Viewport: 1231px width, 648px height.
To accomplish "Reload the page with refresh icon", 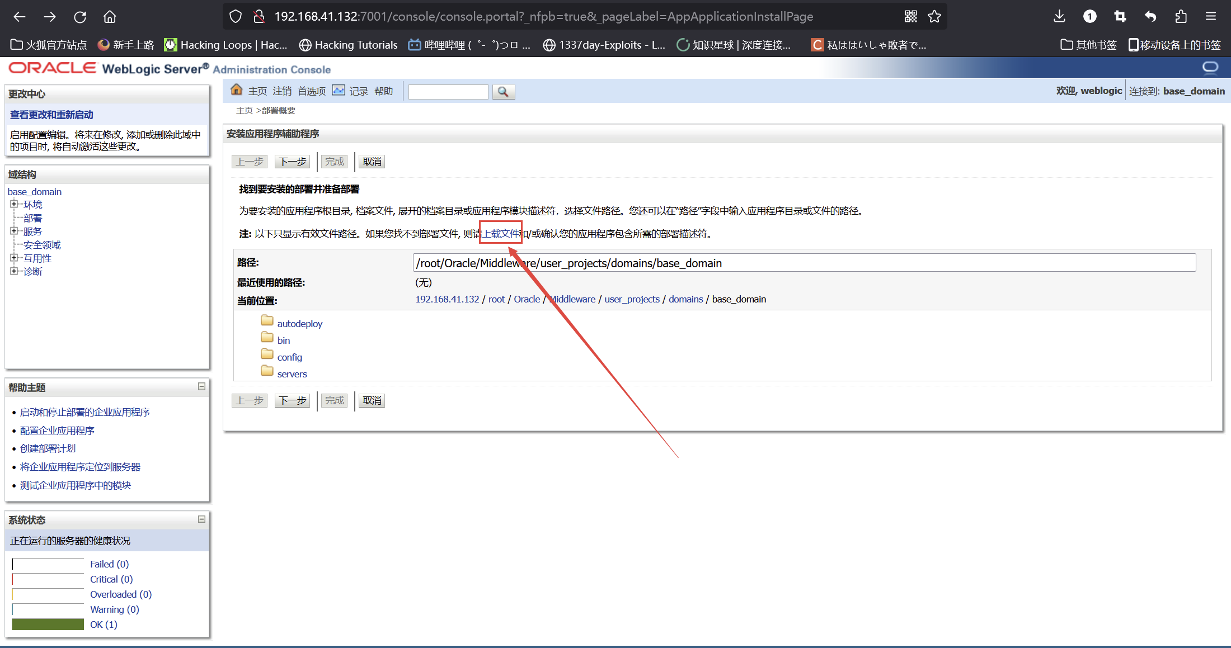I will [x=80, y=17].
